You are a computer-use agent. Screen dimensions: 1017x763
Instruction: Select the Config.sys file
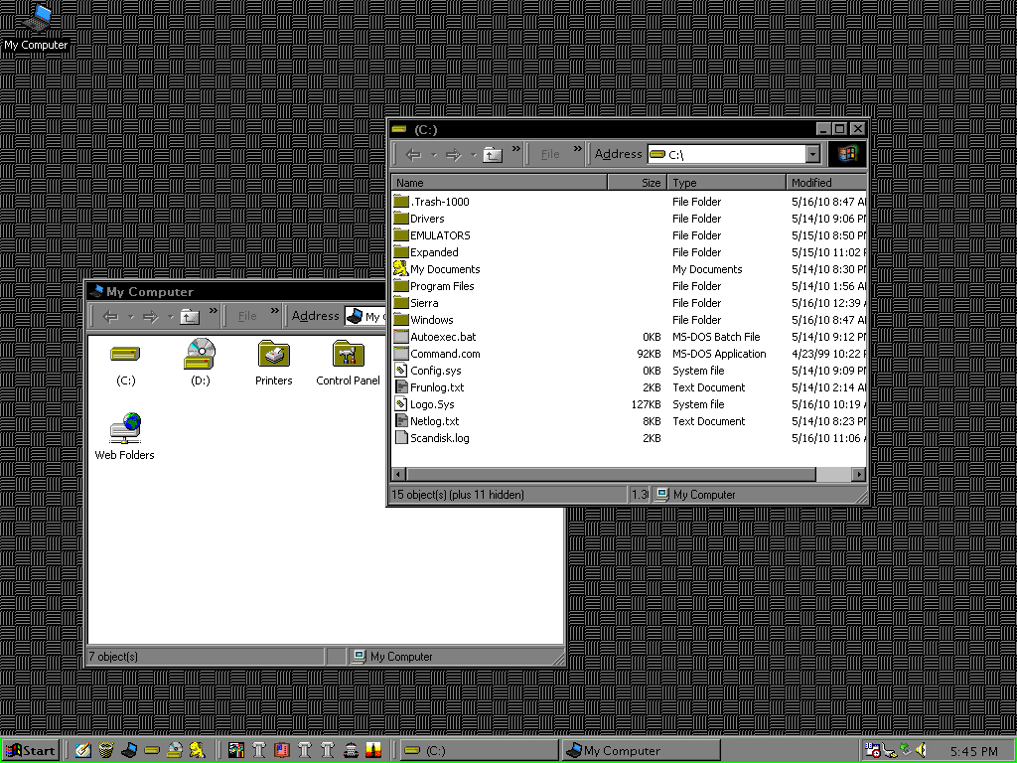[428, 371]
